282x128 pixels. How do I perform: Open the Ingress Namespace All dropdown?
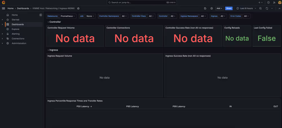204,16
